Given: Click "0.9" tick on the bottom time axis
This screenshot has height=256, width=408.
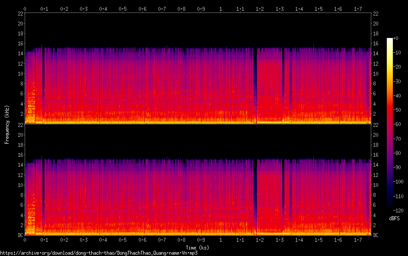Looking at the screenshot, I should 201,240.
